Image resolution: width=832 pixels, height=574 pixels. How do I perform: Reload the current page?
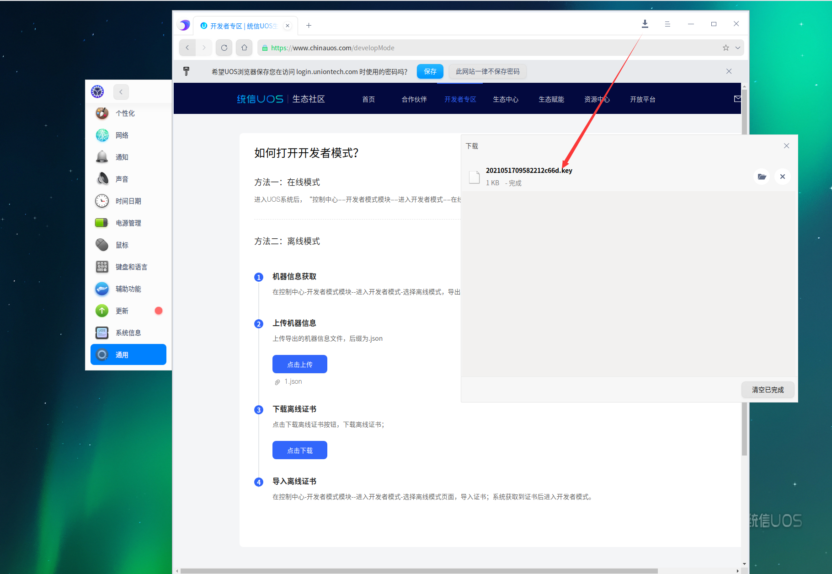click(x=224, y=48)
